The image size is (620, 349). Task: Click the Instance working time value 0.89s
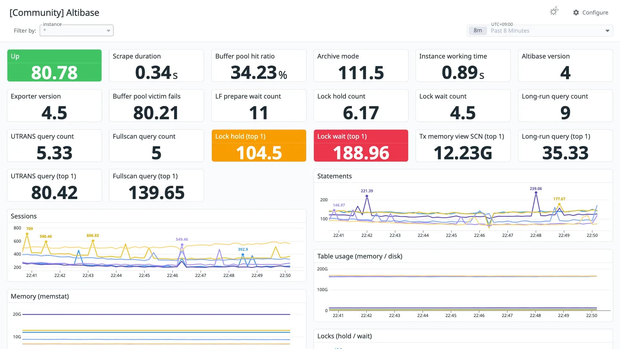[463, 72]
